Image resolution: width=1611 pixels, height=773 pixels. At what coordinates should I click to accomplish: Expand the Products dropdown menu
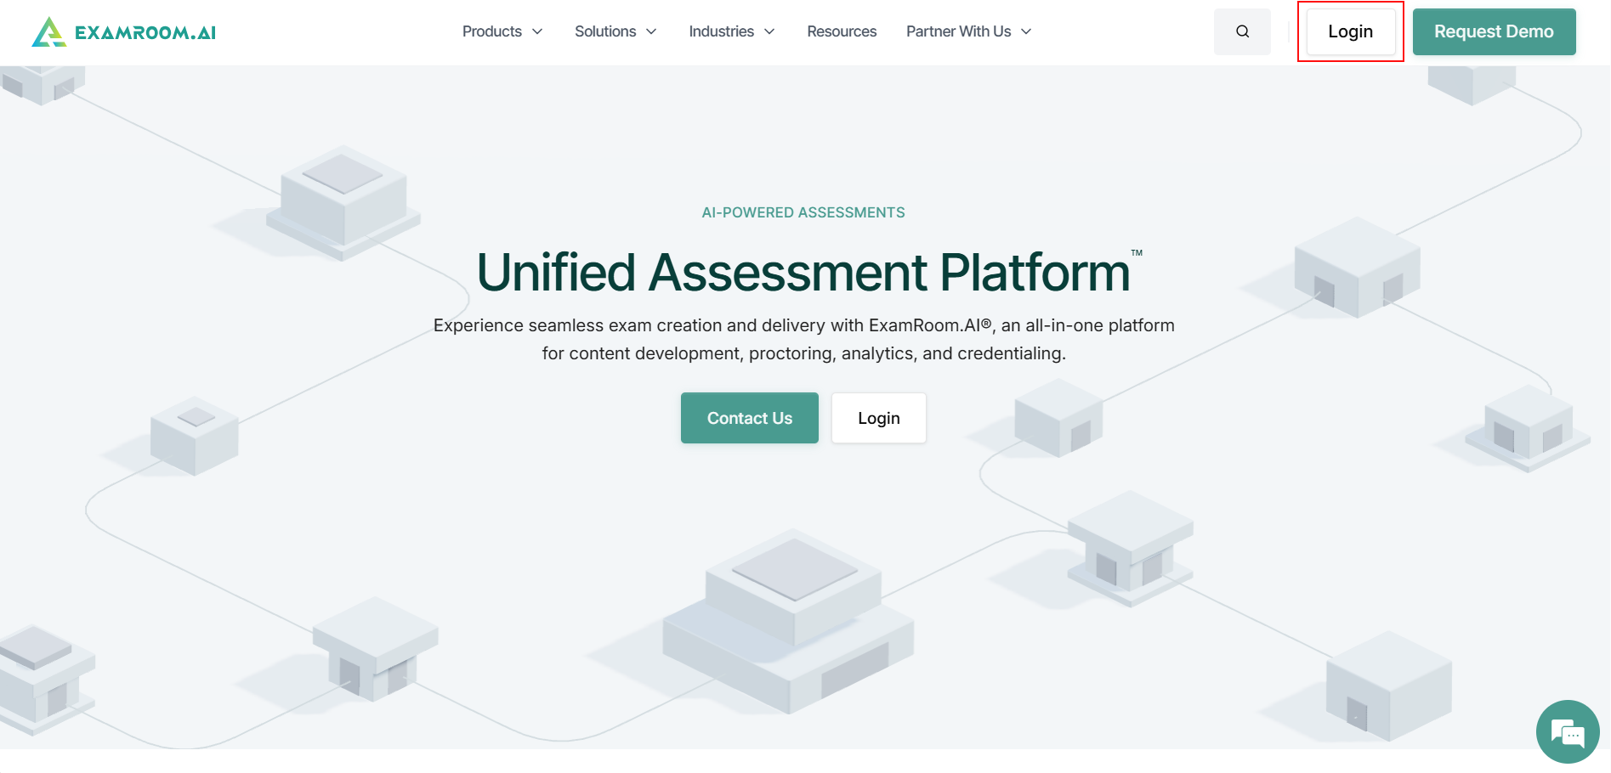(x=502, y=31)
